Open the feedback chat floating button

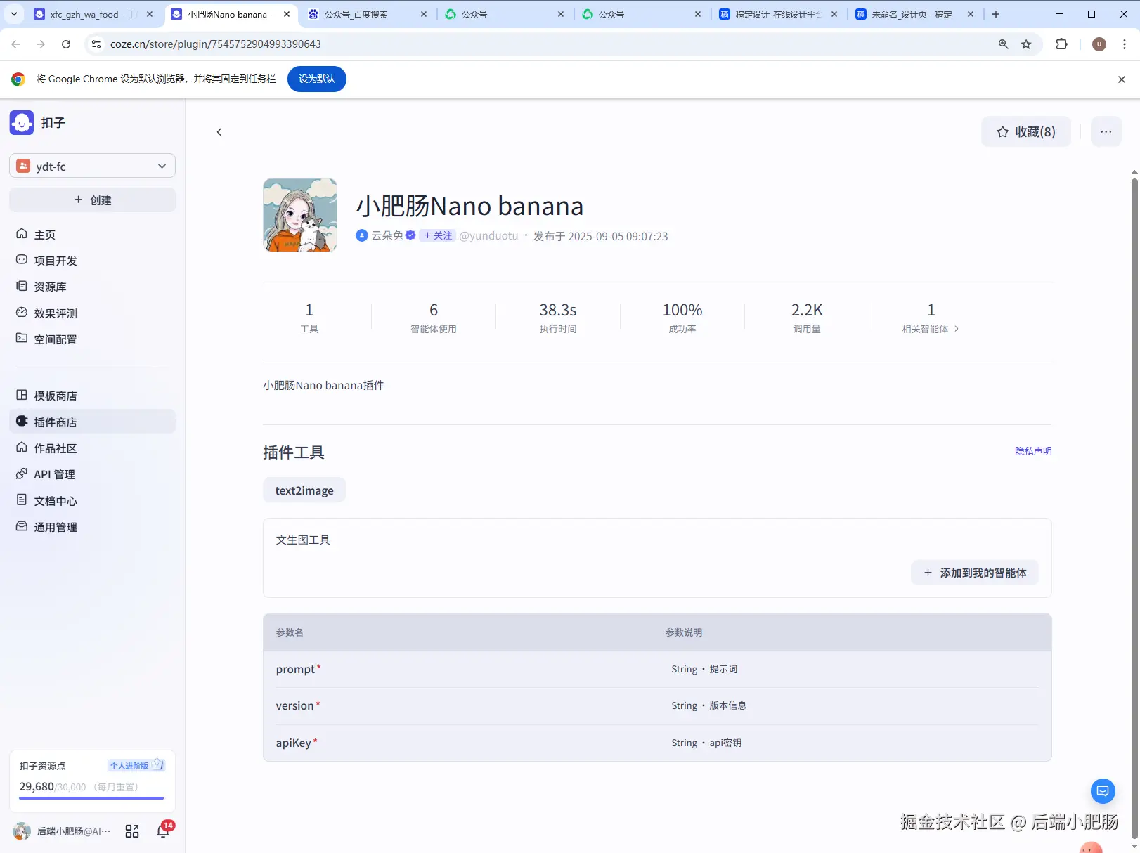[x=1103, y=791]
